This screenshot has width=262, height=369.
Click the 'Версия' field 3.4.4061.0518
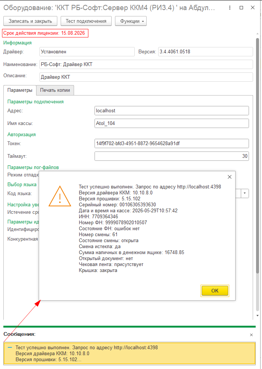[205, 51]
